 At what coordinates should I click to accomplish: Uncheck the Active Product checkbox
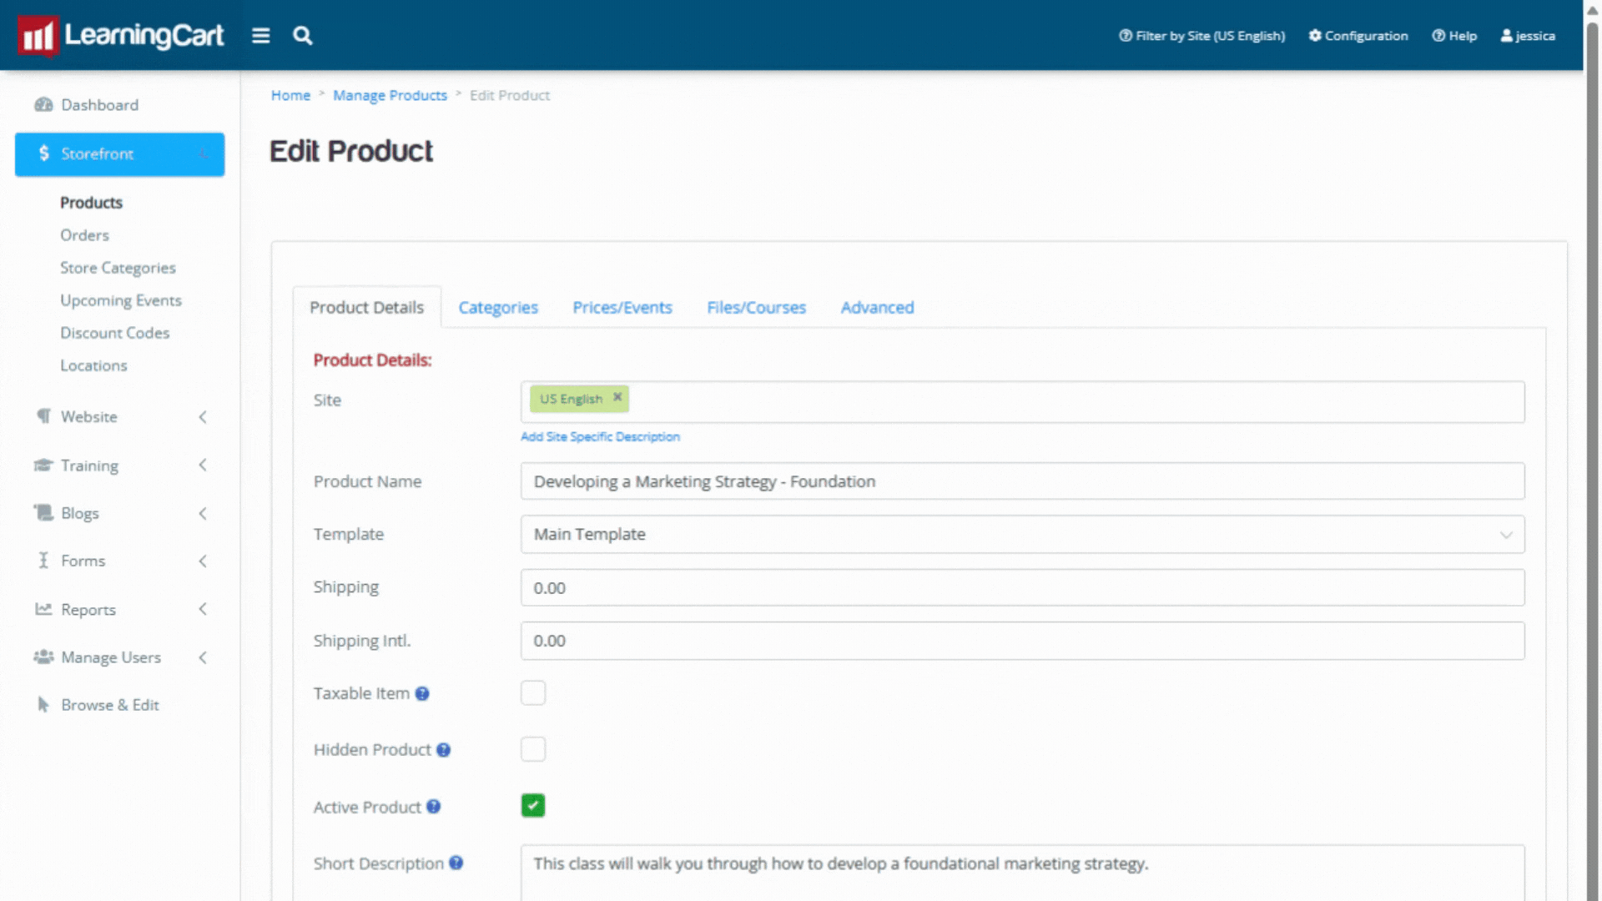(x=532, y=806)
